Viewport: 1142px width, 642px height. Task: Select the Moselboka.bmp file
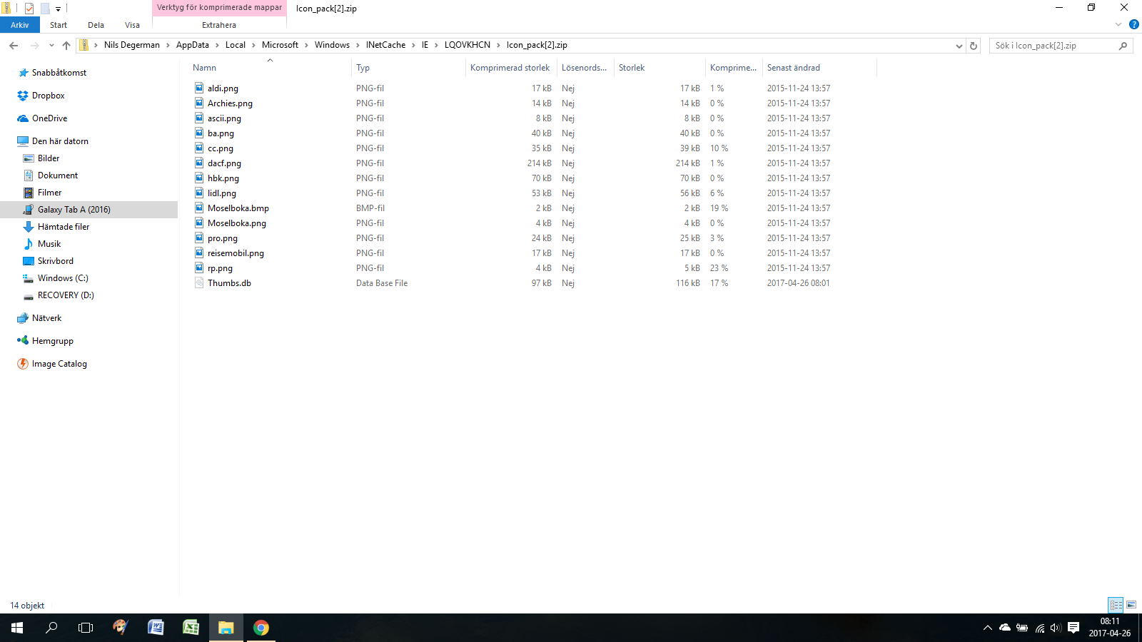coord(238,208)
